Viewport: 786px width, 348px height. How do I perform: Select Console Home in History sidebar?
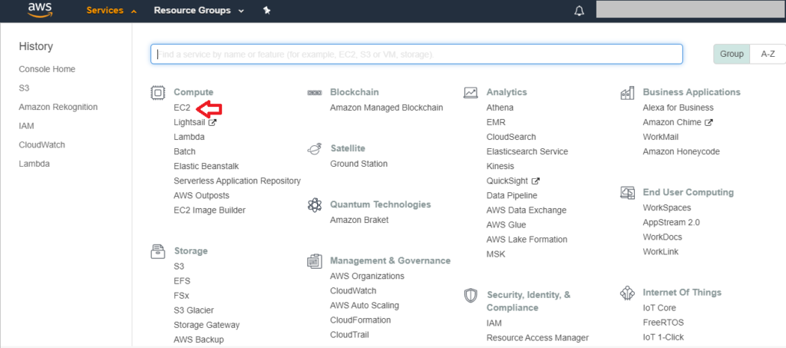(x=47, y=69)
